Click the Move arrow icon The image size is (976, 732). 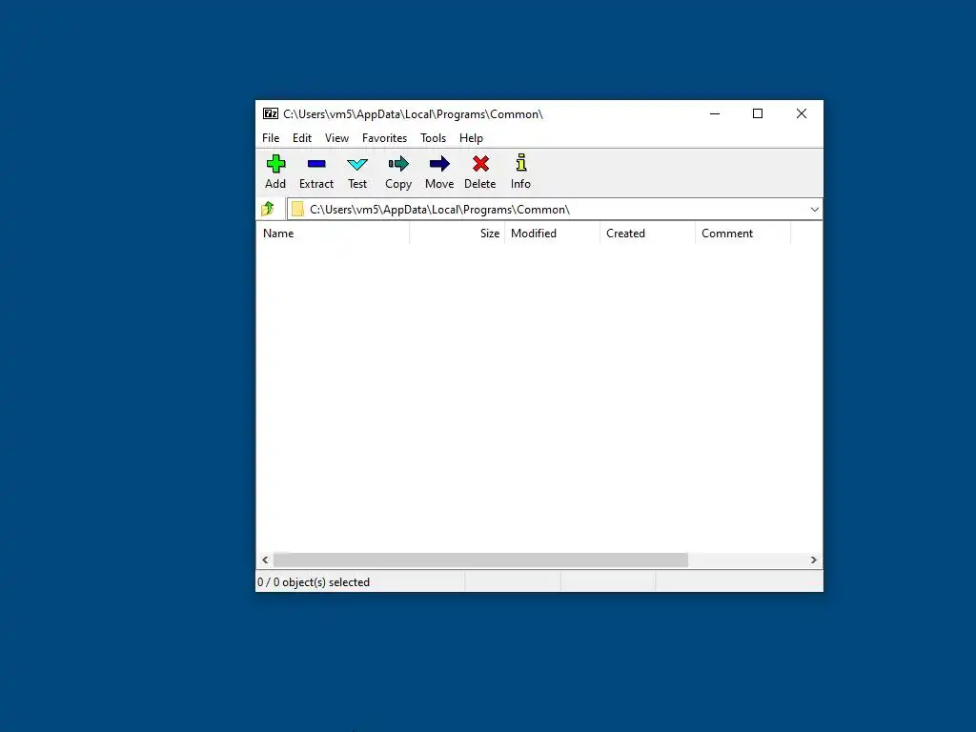pos(439,164)
